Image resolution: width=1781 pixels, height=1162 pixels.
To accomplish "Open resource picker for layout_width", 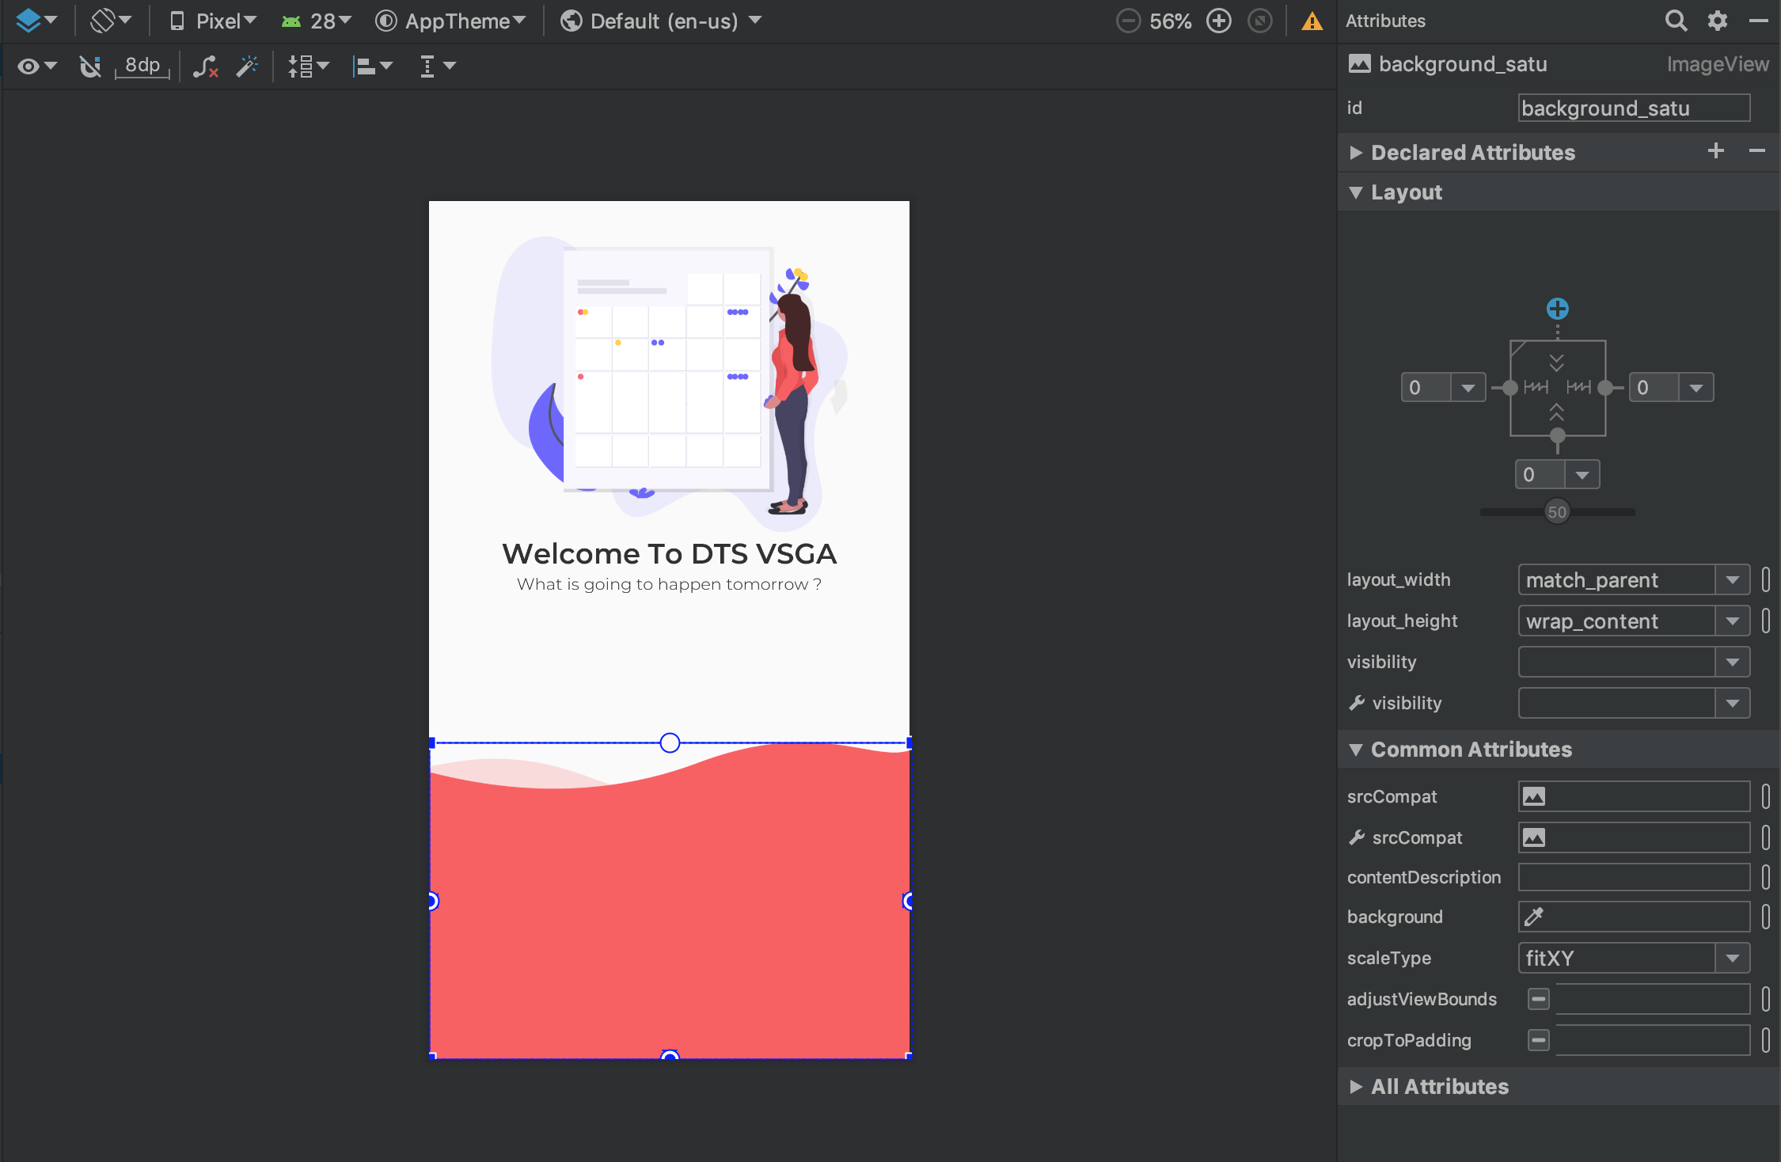I will pos(1765,580).
